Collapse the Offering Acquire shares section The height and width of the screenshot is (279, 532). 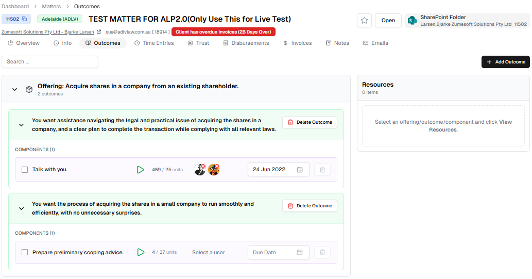[x=14, y=89]
